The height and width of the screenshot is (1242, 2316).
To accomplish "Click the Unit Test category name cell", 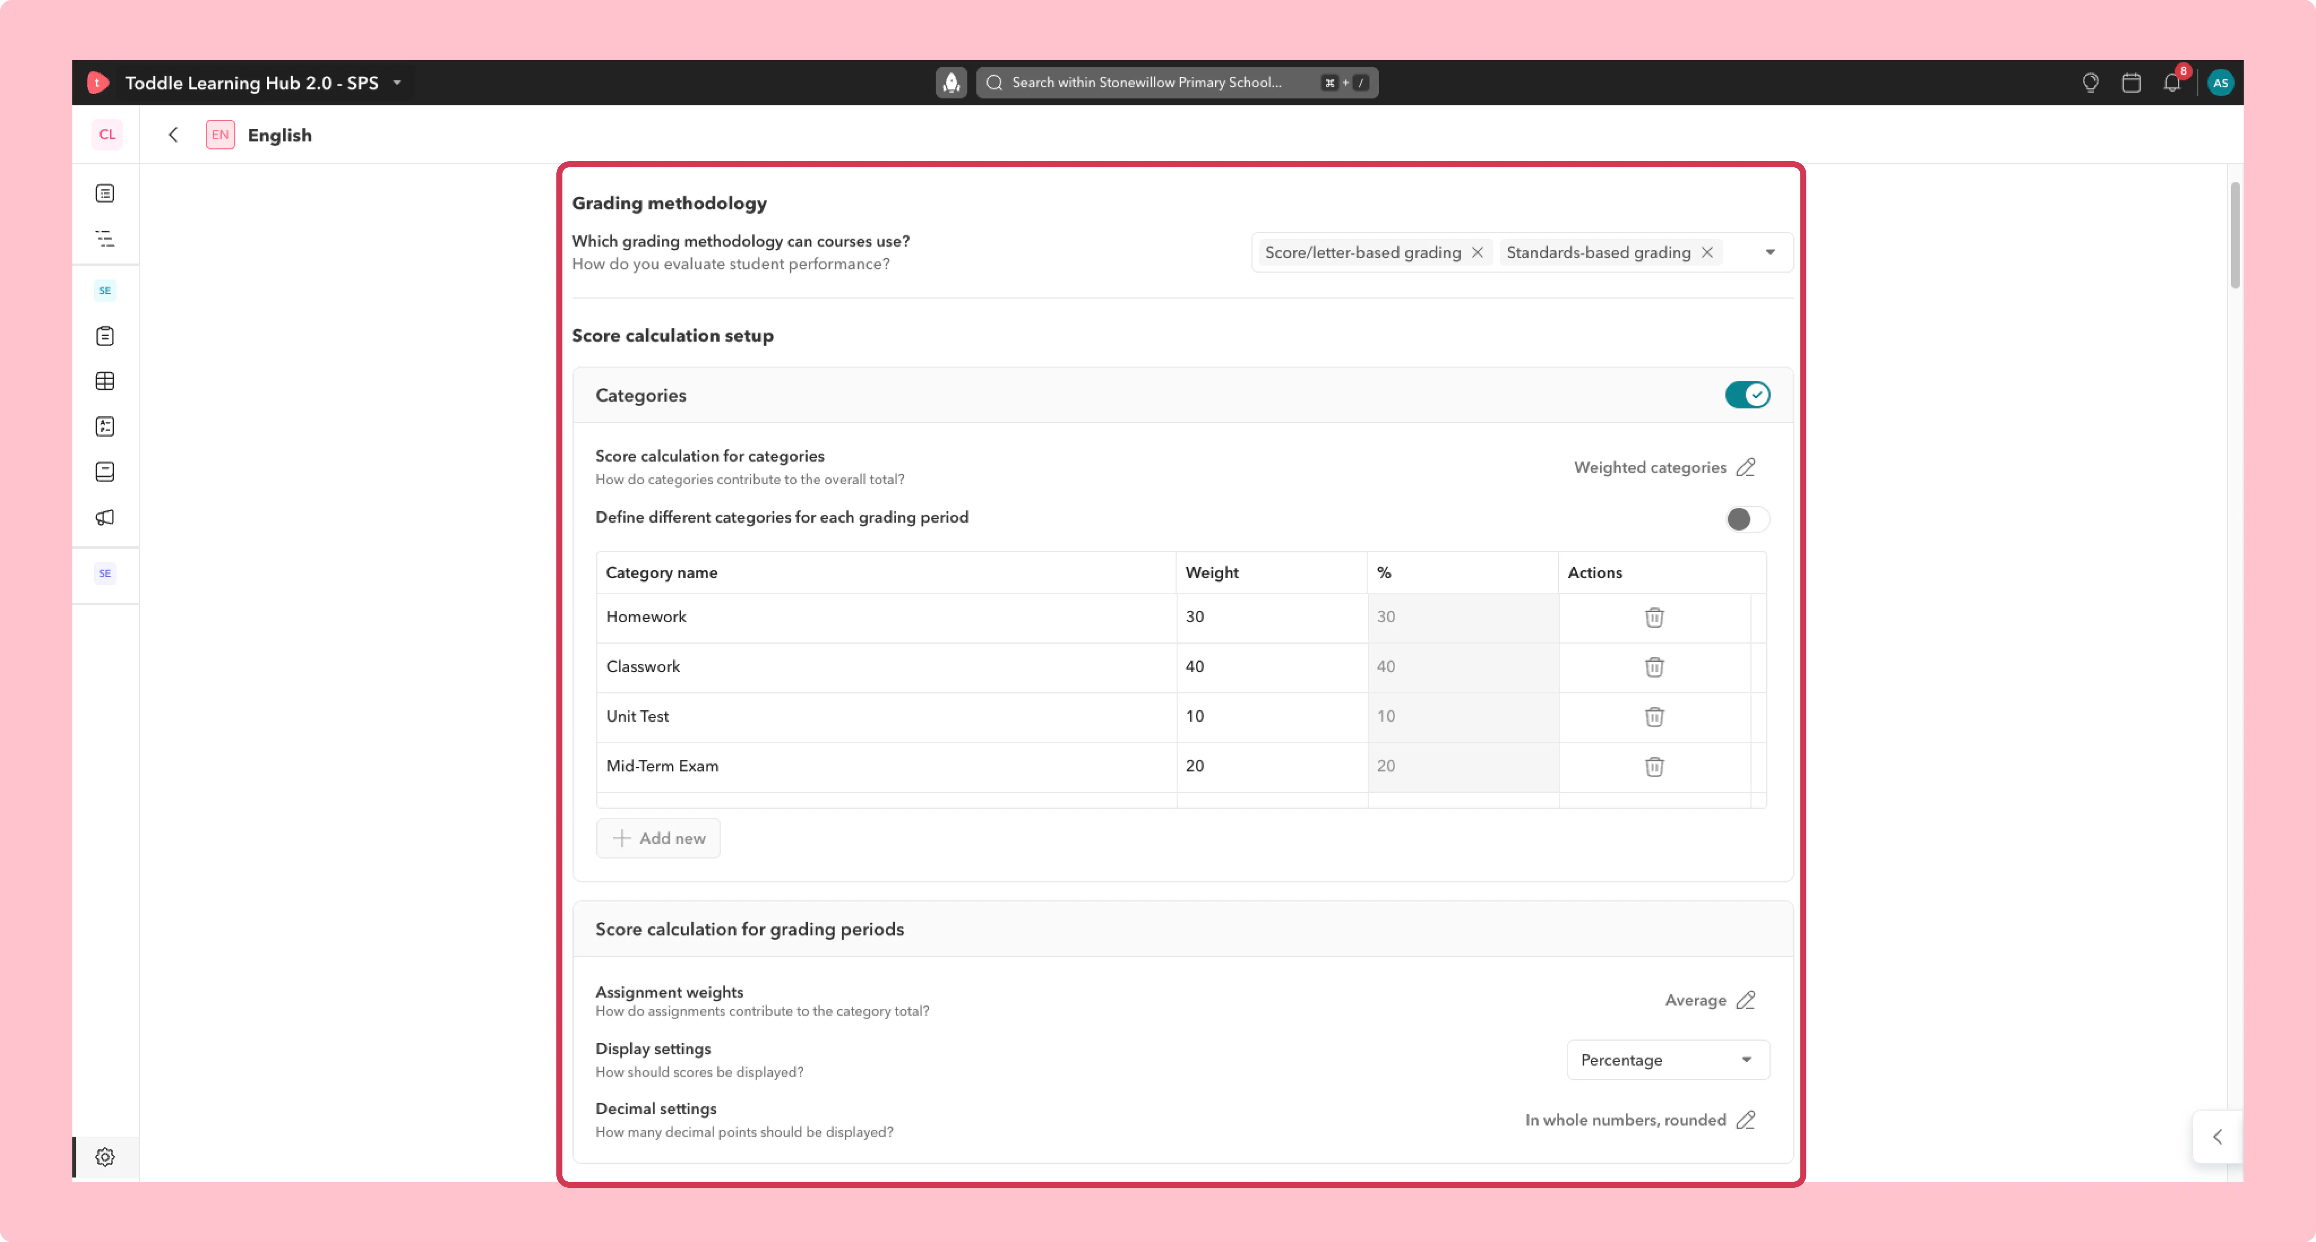I will (887, 716).
